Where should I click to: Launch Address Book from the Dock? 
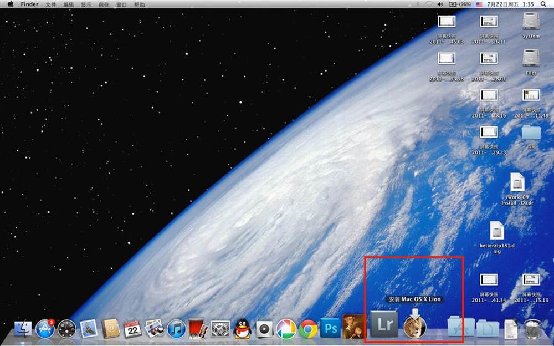111,329
